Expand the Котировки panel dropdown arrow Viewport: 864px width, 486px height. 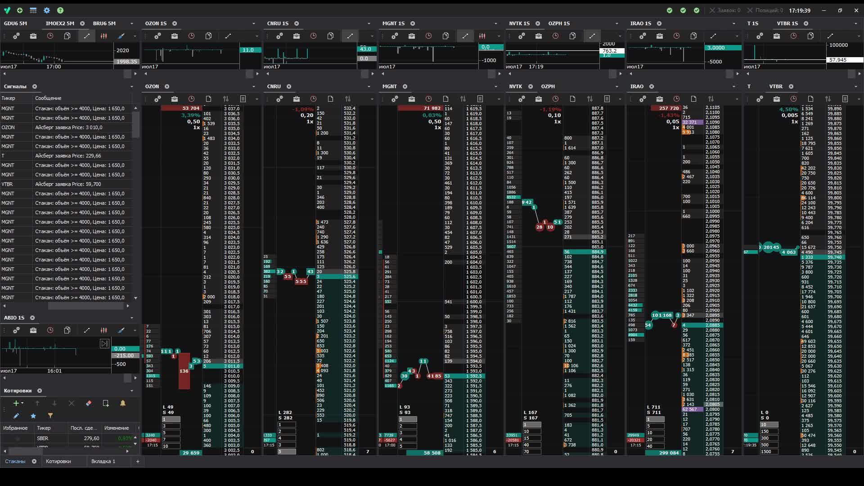132,391
